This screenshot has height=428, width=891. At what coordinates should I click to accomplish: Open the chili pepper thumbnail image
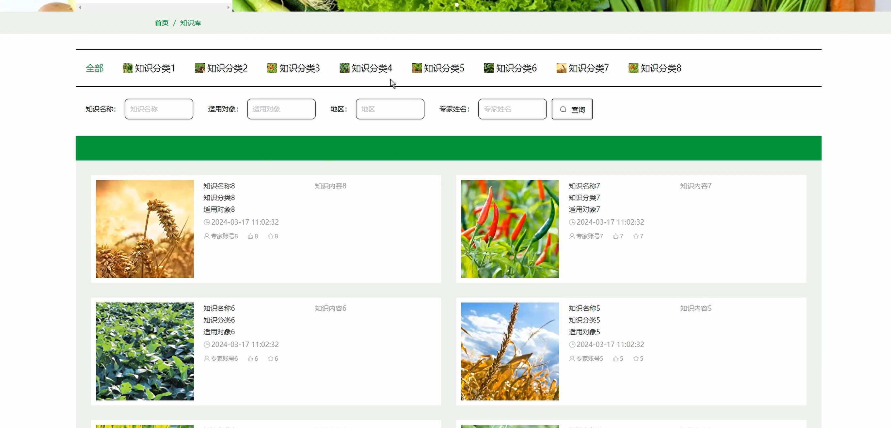coord(510,229)
